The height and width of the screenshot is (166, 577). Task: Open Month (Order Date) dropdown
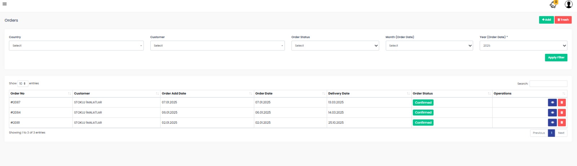coord(429,46)
